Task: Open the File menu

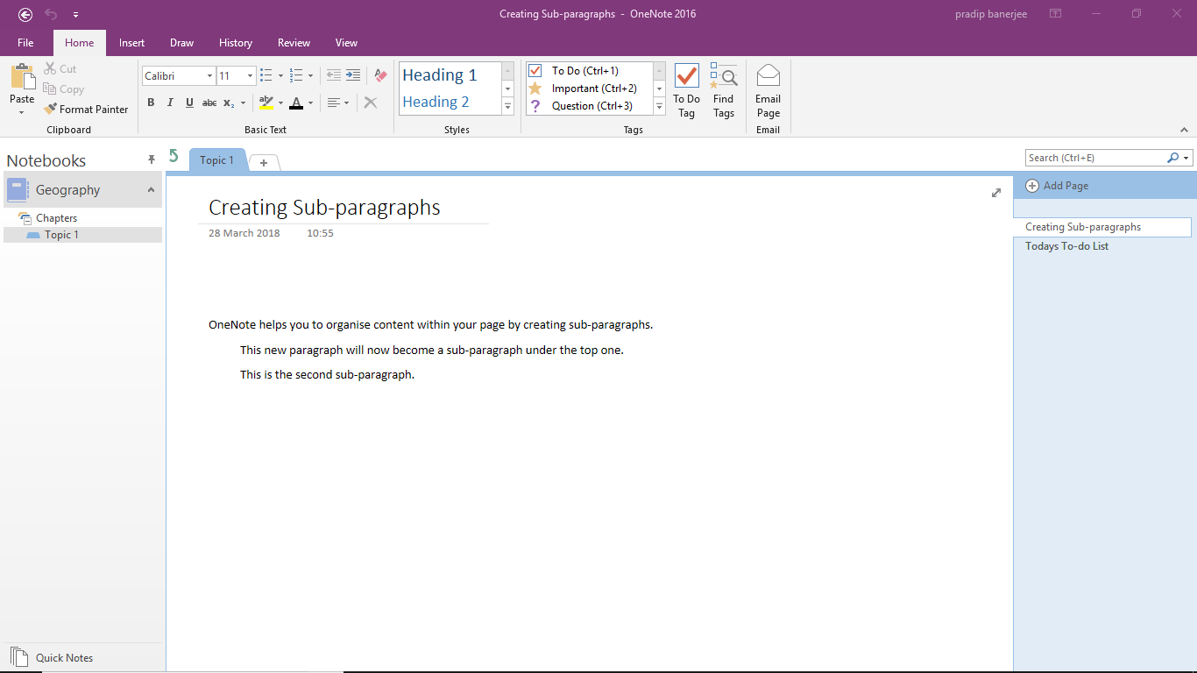Action: coord(25,42)
